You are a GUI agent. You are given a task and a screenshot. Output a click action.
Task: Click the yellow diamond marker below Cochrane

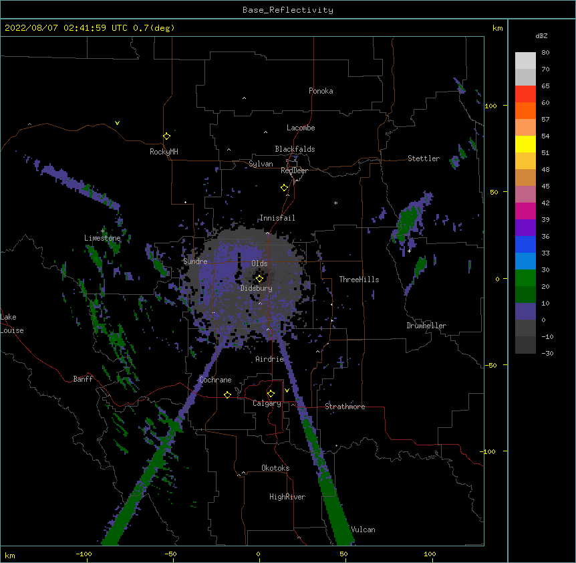[227, 395]
